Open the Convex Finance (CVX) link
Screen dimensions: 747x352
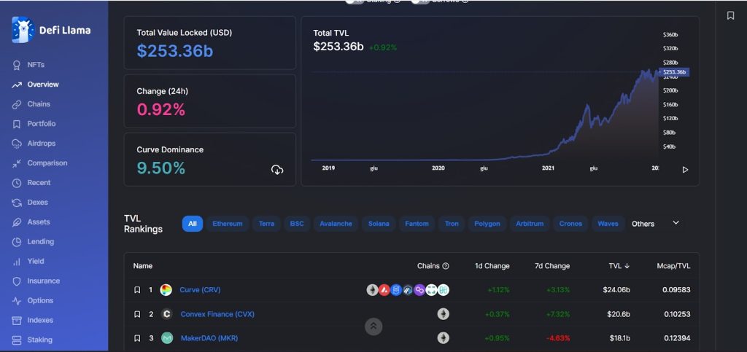[217, 314]
